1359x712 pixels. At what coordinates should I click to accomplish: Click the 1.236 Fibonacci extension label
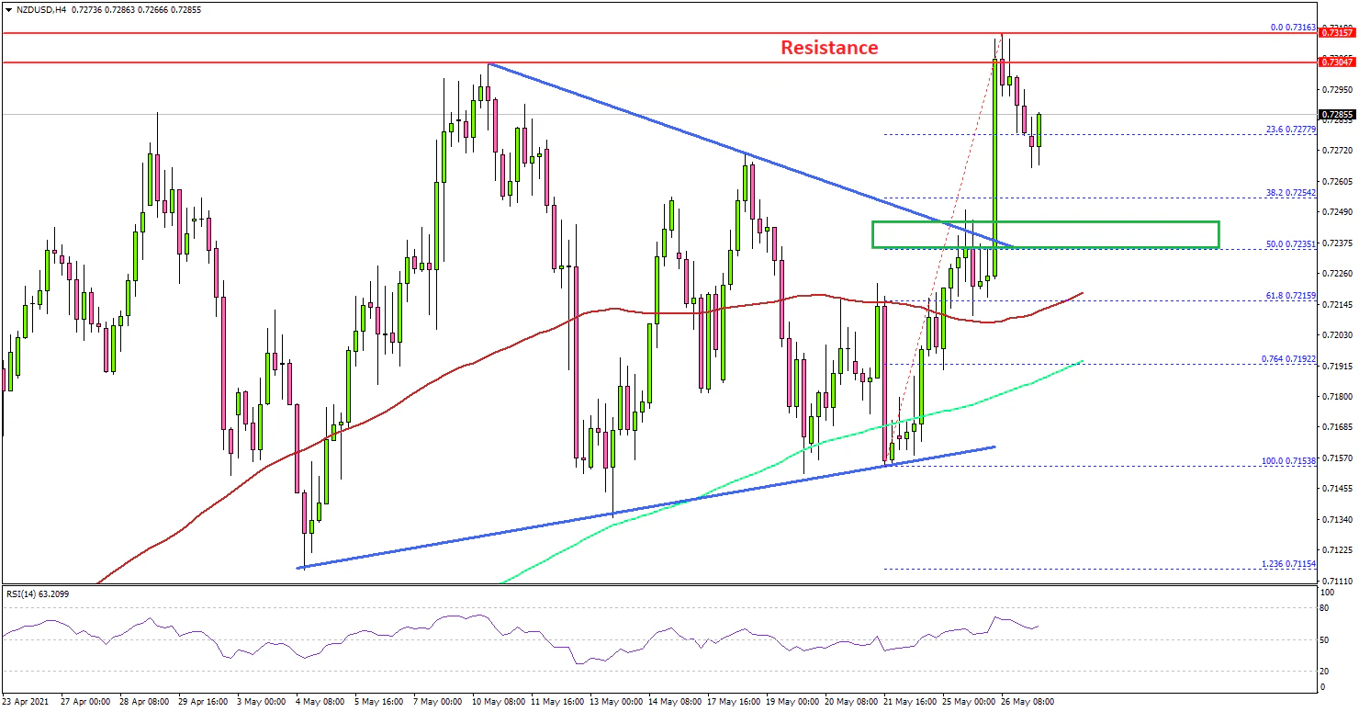pyautogui.click(x=1288, y=564)
